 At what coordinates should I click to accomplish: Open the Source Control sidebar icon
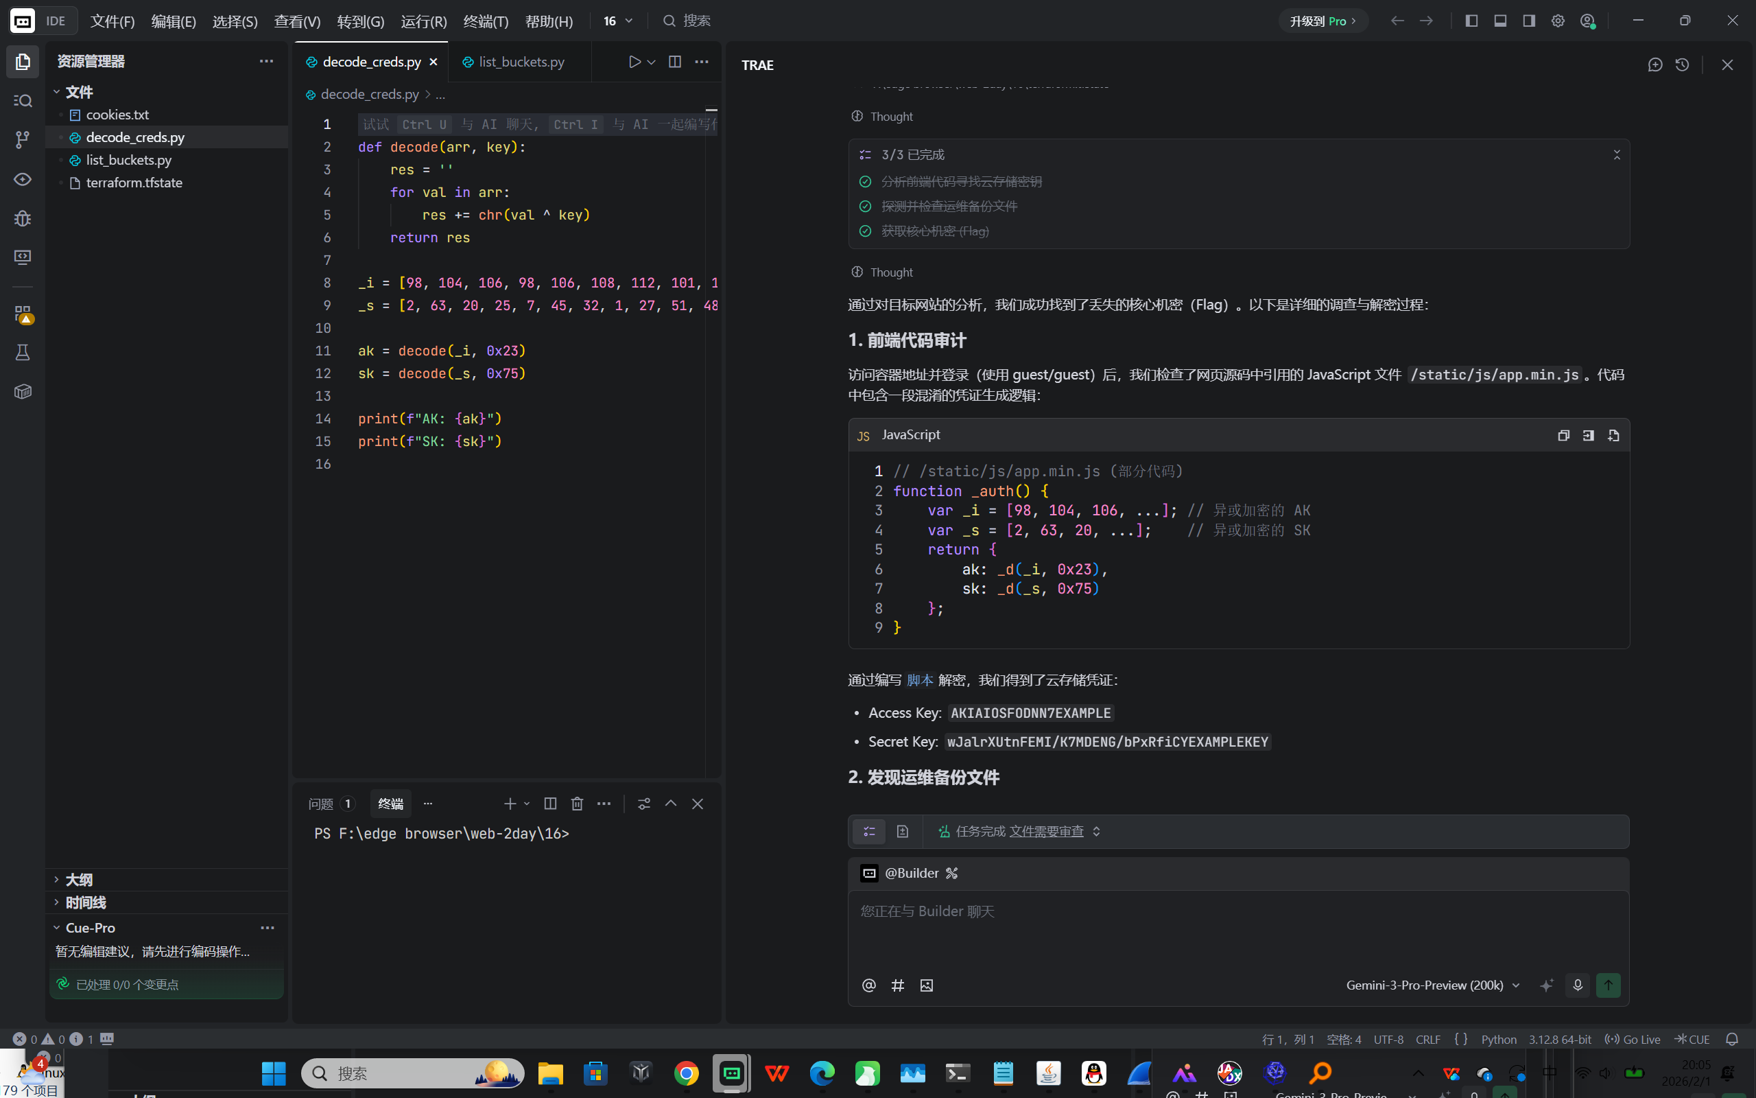pos(23,139)
